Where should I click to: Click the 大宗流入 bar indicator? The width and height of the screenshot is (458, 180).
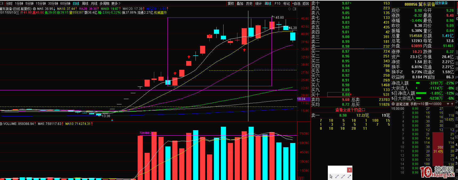[x=417, y=88]
